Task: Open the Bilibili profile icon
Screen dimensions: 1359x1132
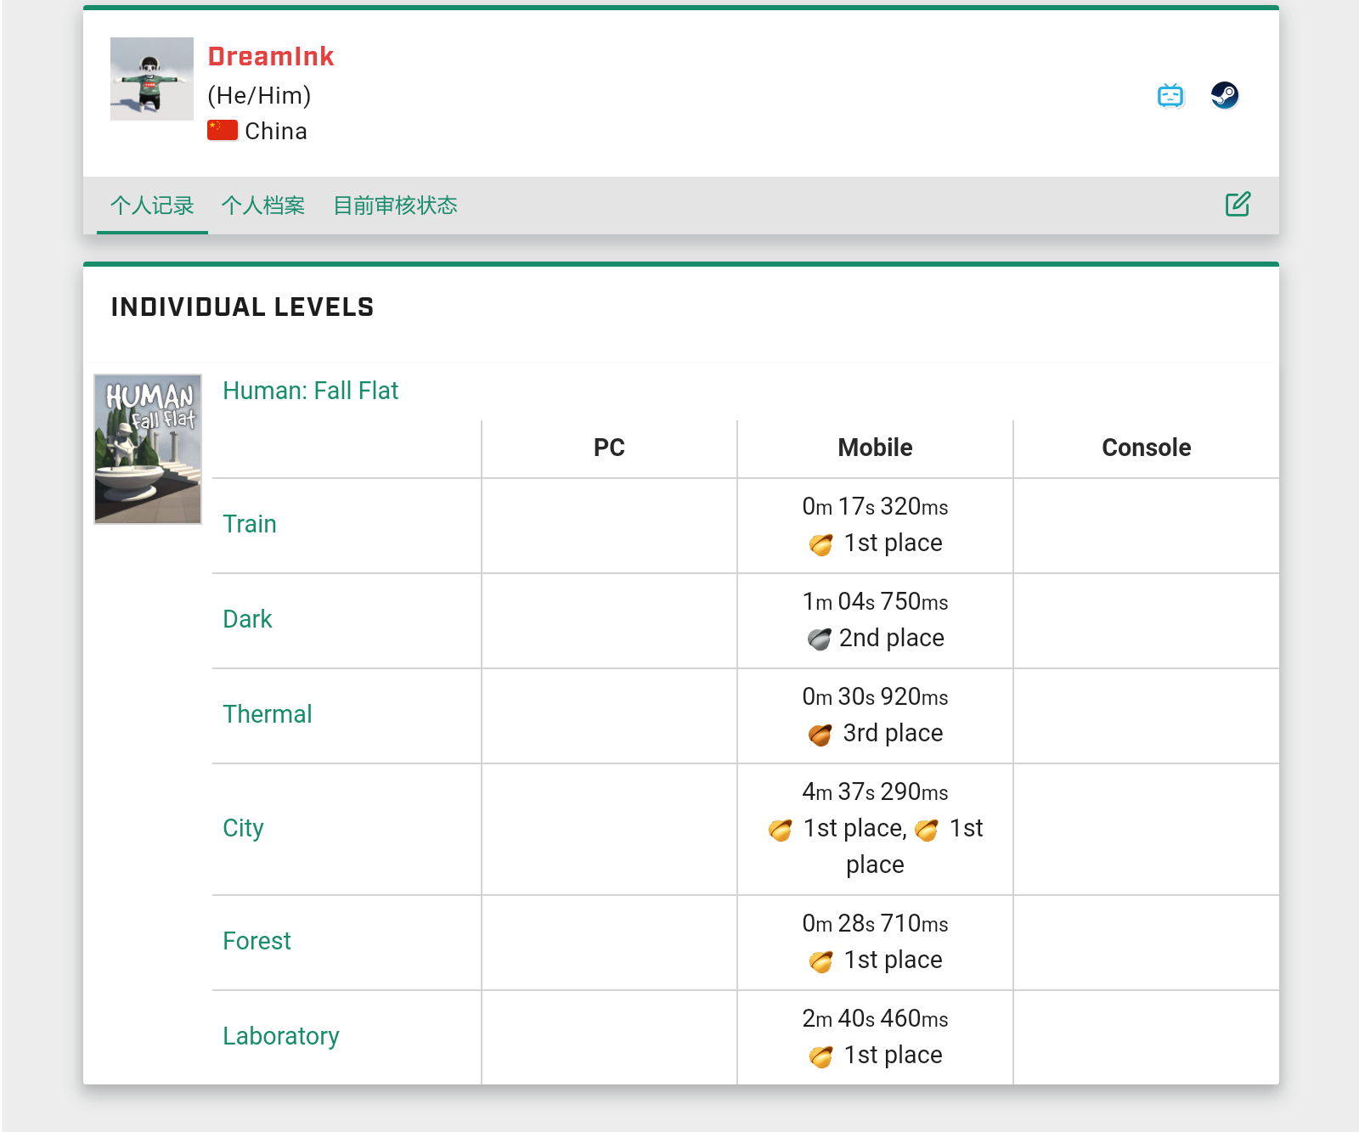Action: 1170,95
